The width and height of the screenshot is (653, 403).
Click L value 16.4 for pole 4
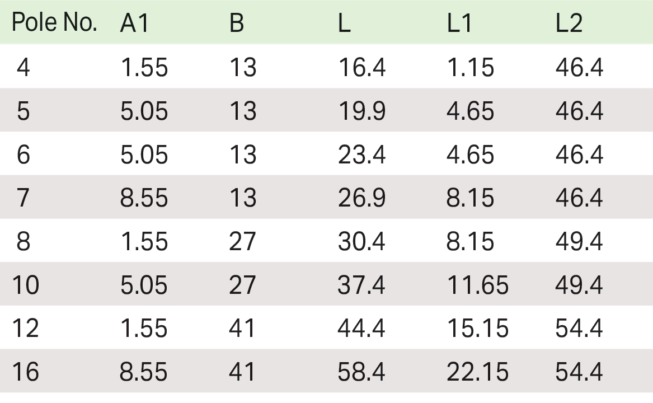(x=361, y=68)
